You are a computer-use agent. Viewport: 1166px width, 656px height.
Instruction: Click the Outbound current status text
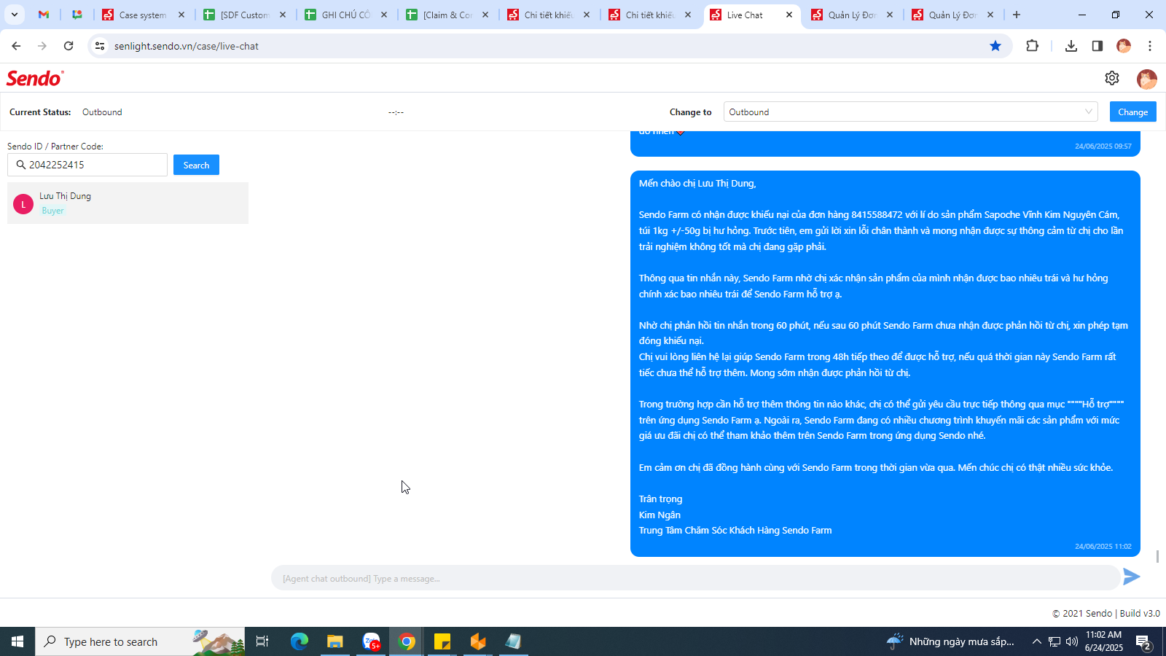(x=102, y=112)
